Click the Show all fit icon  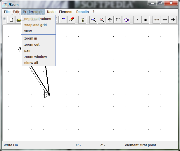(126, 20)
